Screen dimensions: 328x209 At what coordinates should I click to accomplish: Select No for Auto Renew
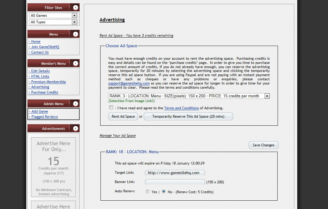pos(164,192)
